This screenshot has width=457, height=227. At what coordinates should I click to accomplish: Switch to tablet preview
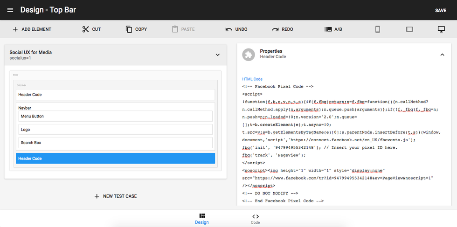coord(409,29)
